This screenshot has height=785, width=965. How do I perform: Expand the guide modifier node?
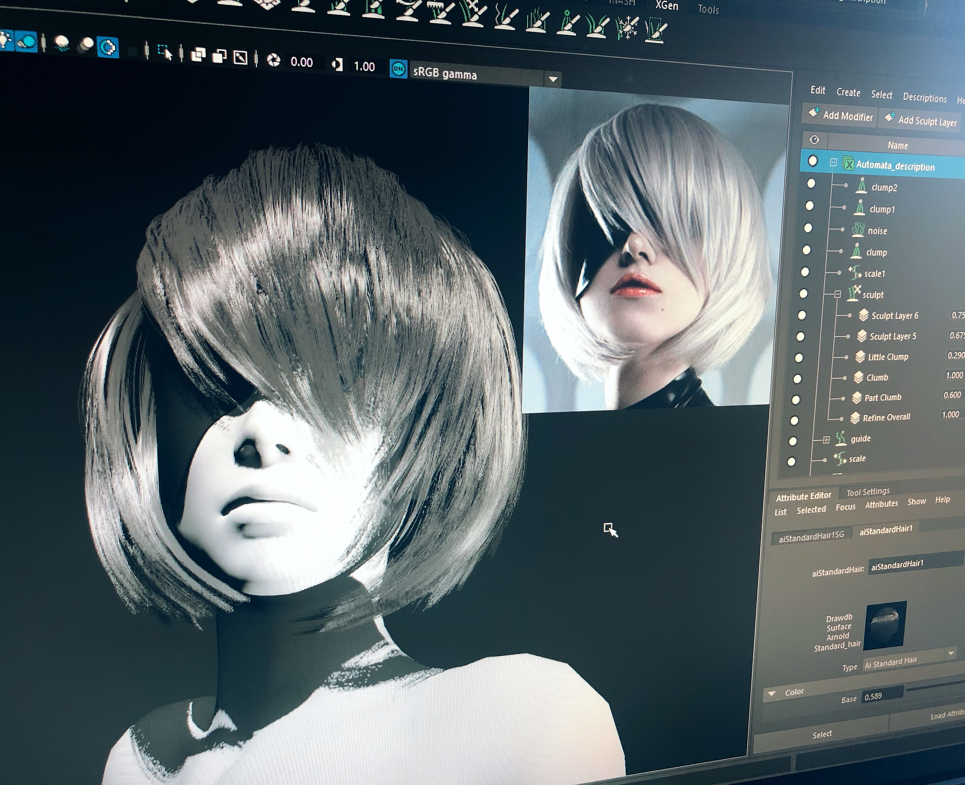click(826, 439)
